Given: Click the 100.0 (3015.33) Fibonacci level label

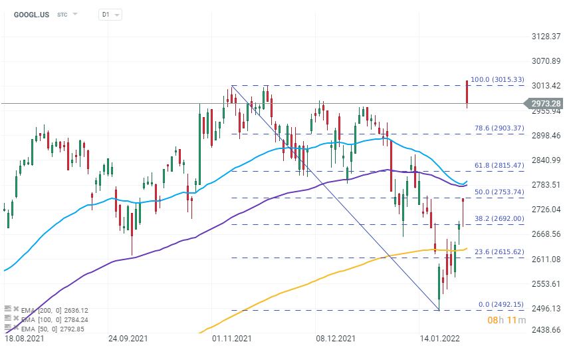Looking at the screenshot, I should [x=498, y=80].
